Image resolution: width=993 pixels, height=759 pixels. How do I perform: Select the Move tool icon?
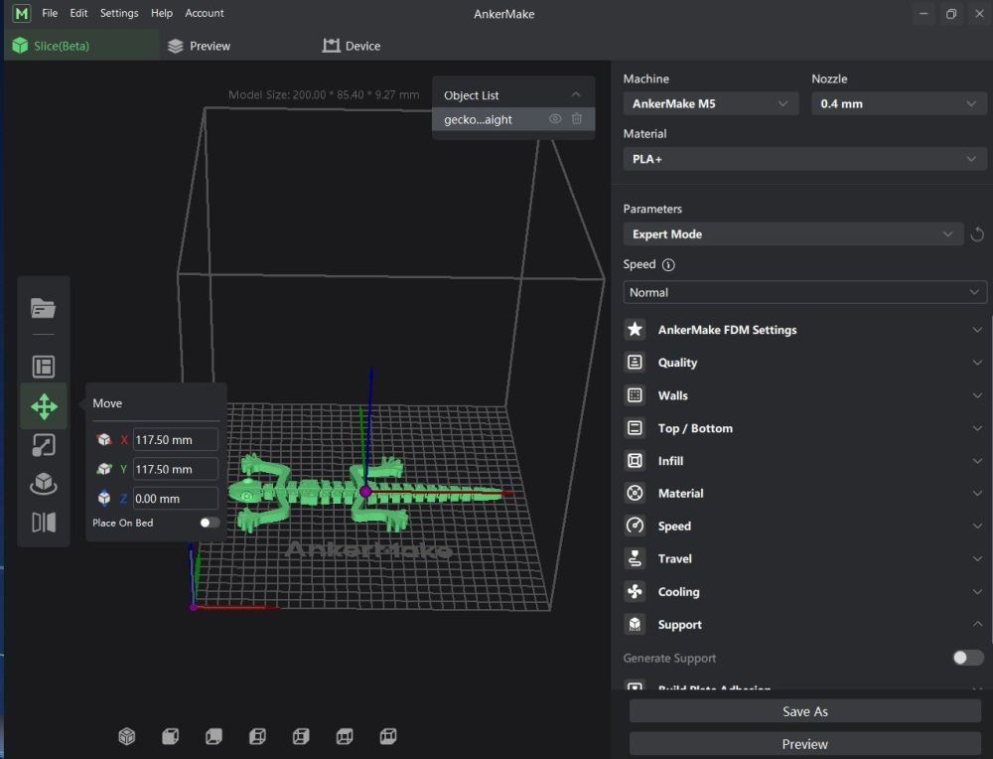[x=43, y=406]
